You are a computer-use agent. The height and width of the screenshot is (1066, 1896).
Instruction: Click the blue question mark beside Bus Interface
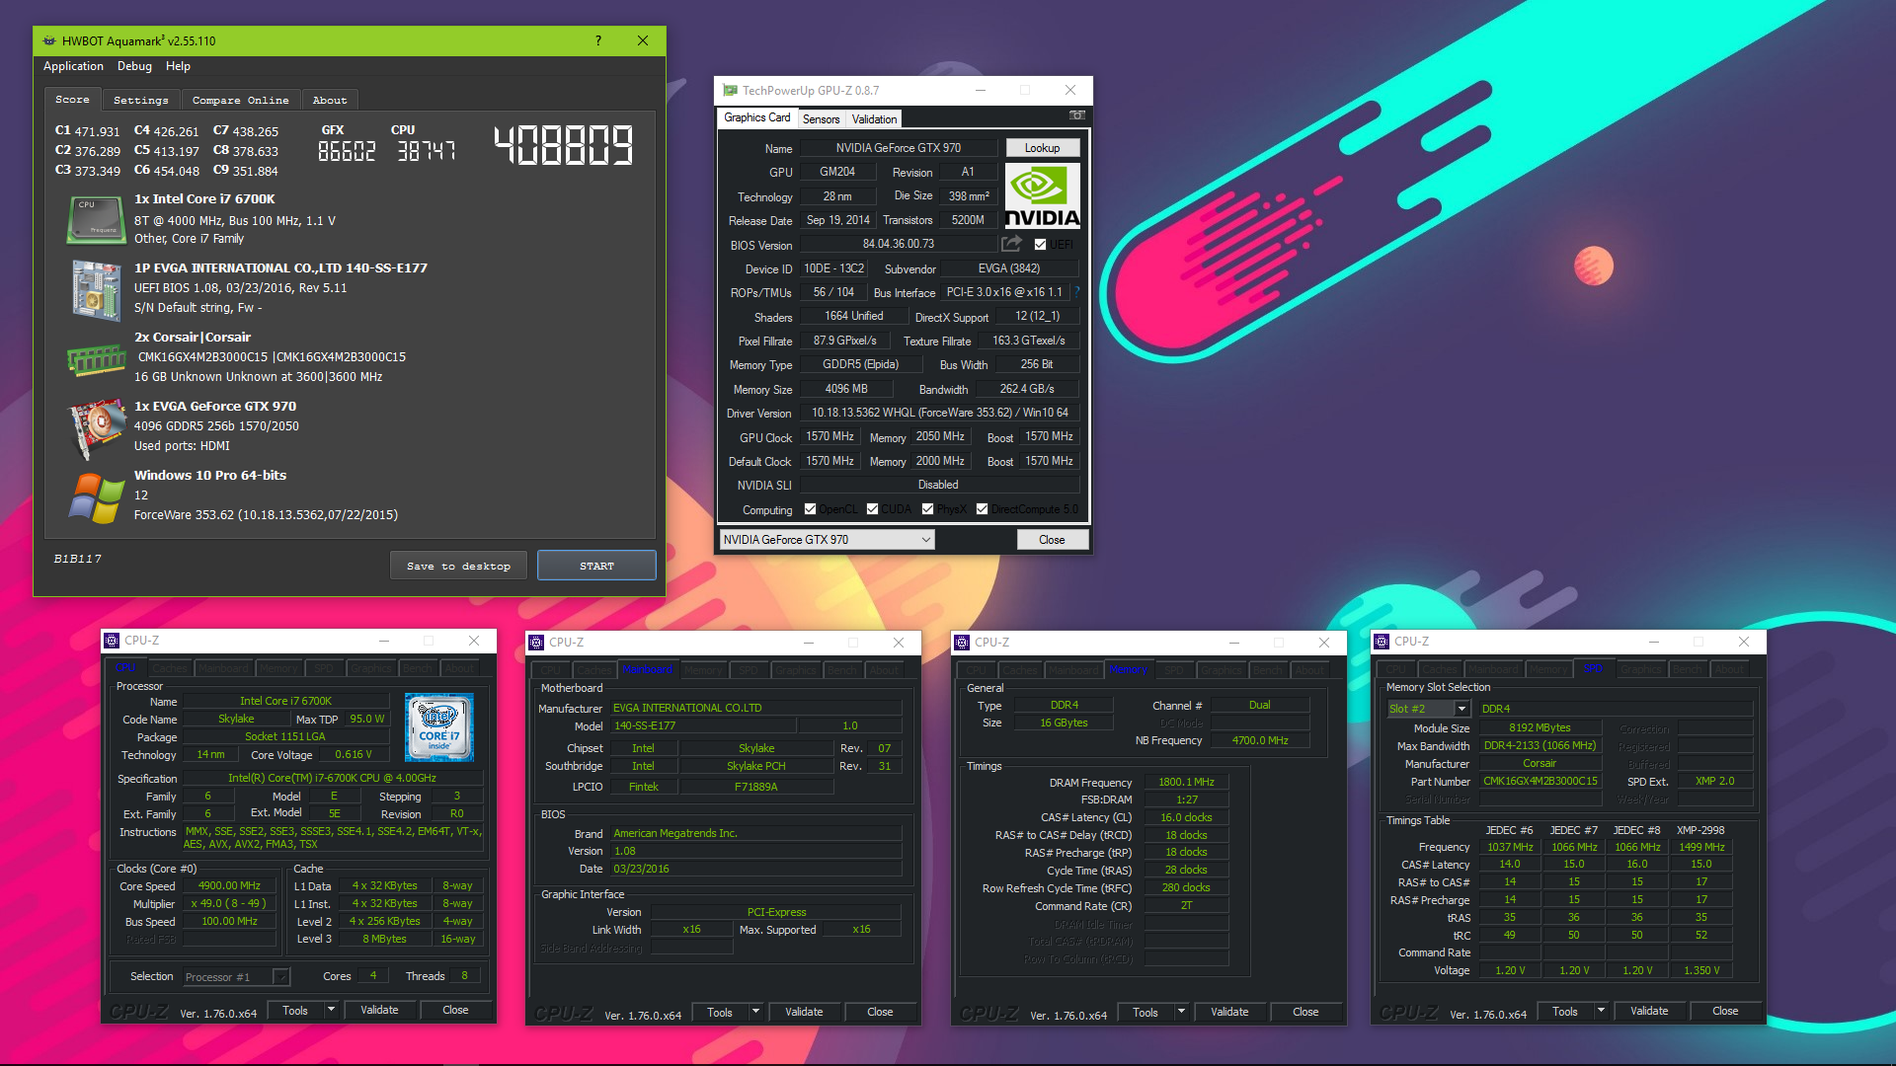coord(1076,292)
